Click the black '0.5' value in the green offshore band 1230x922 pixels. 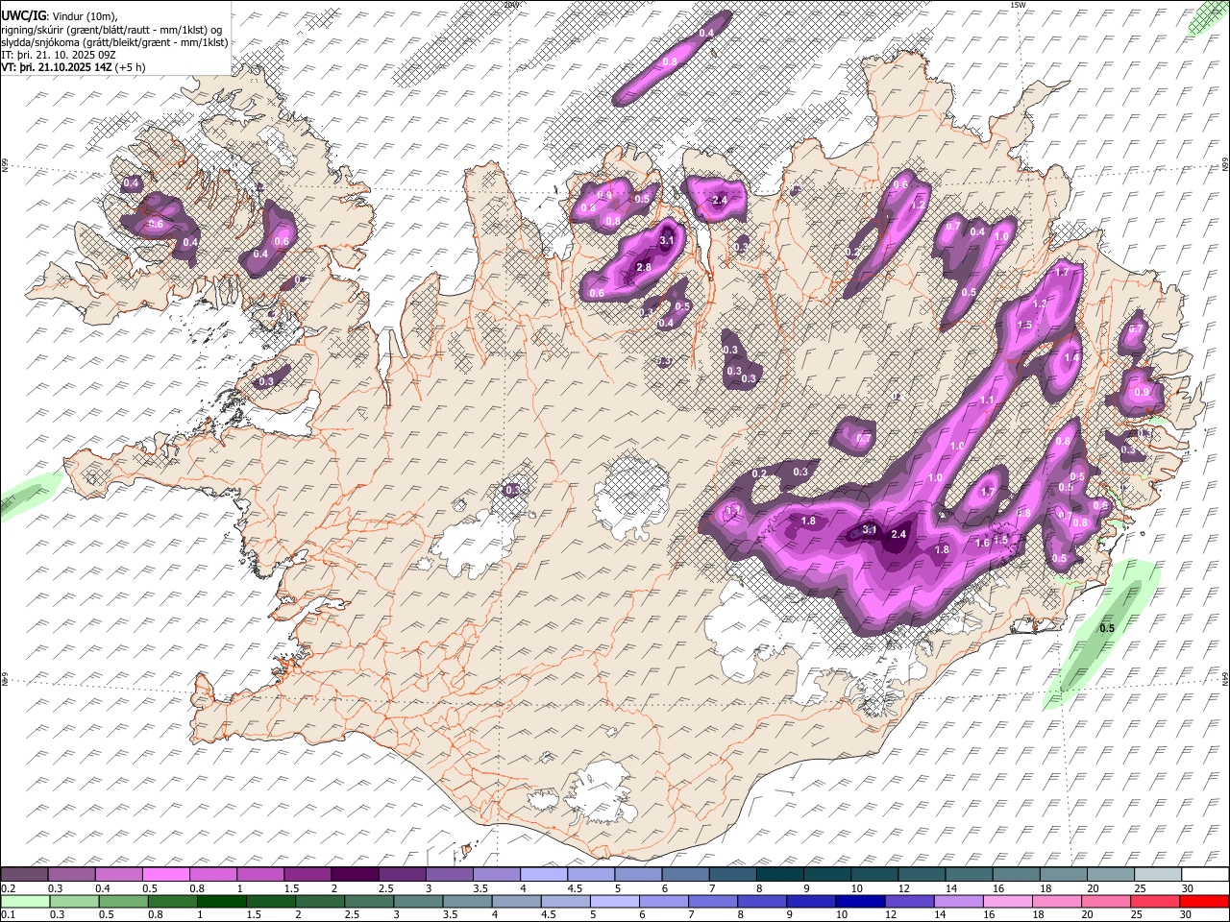(x=1107, y=628)
